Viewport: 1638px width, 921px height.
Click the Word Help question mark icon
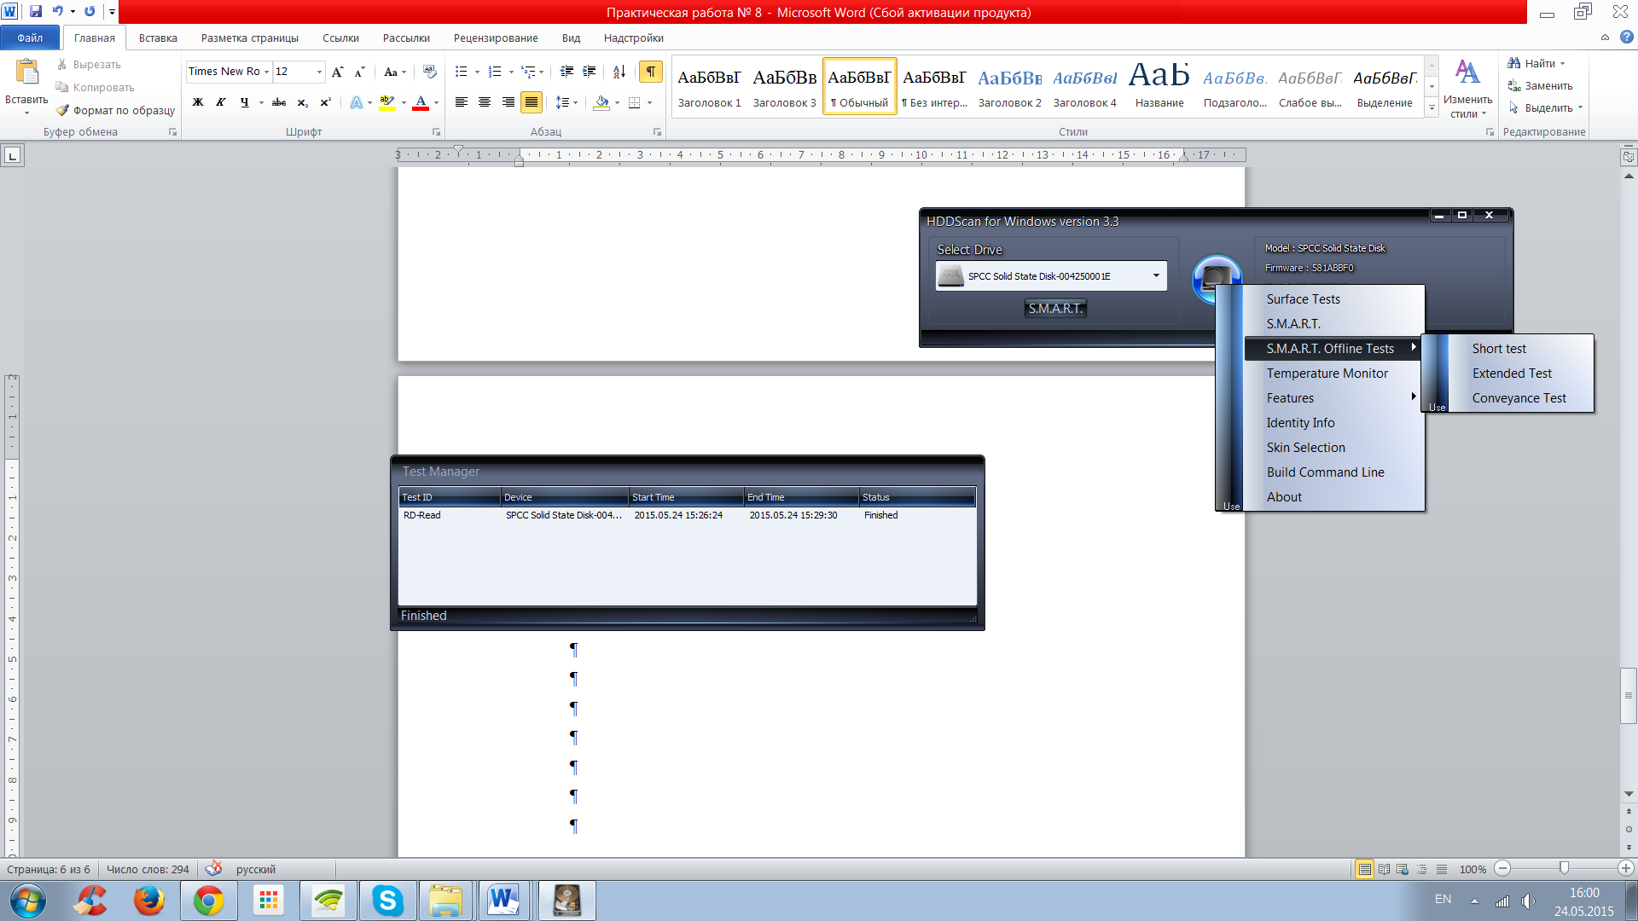1627,38
